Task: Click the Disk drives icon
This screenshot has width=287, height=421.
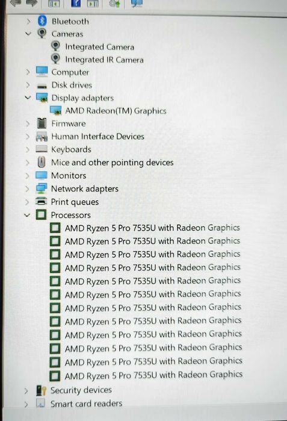Action: click(42, 86)
